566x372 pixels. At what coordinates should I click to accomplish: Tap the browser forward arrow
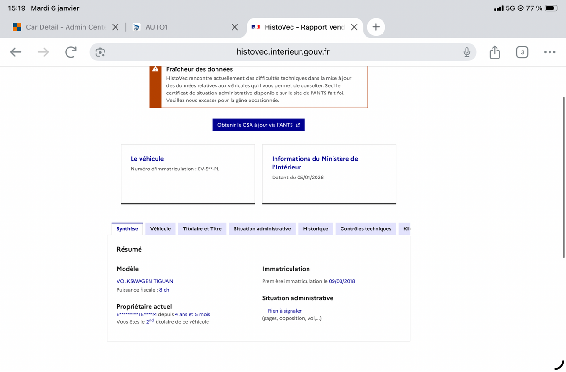(43, 52)
